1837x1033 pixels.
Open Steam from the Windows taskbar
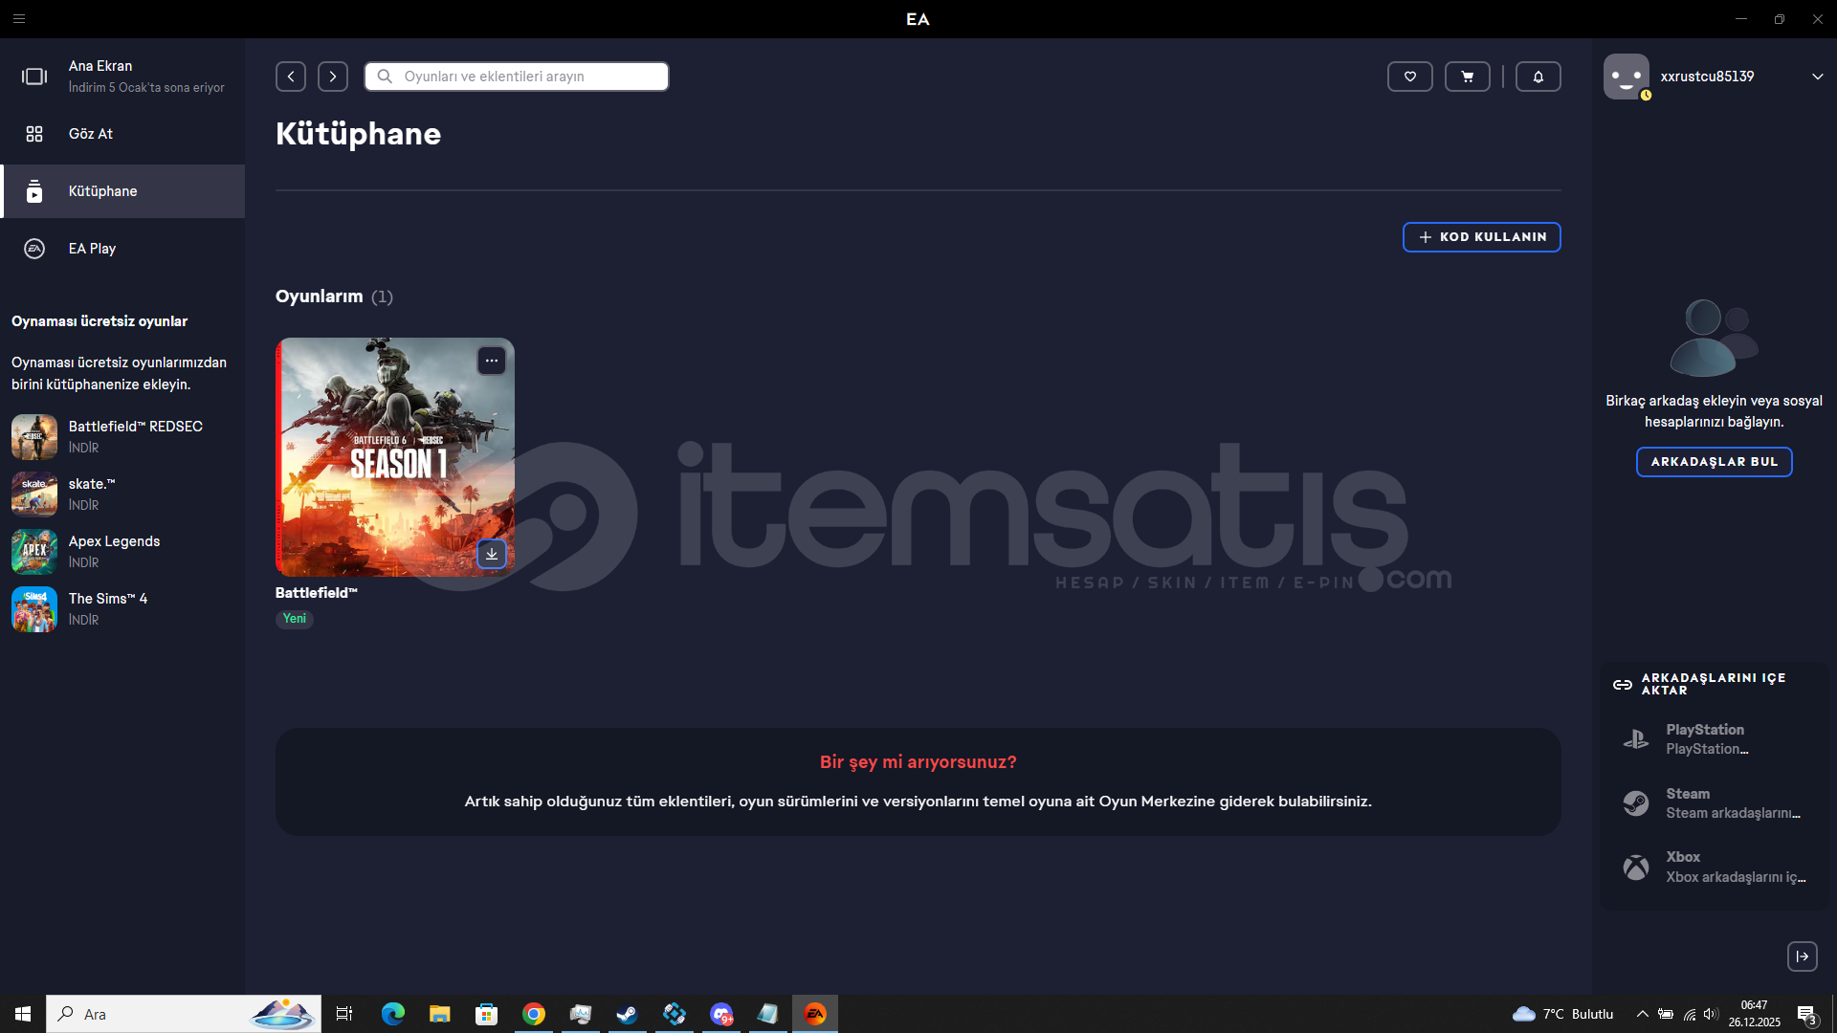[x=628, y=1014]
